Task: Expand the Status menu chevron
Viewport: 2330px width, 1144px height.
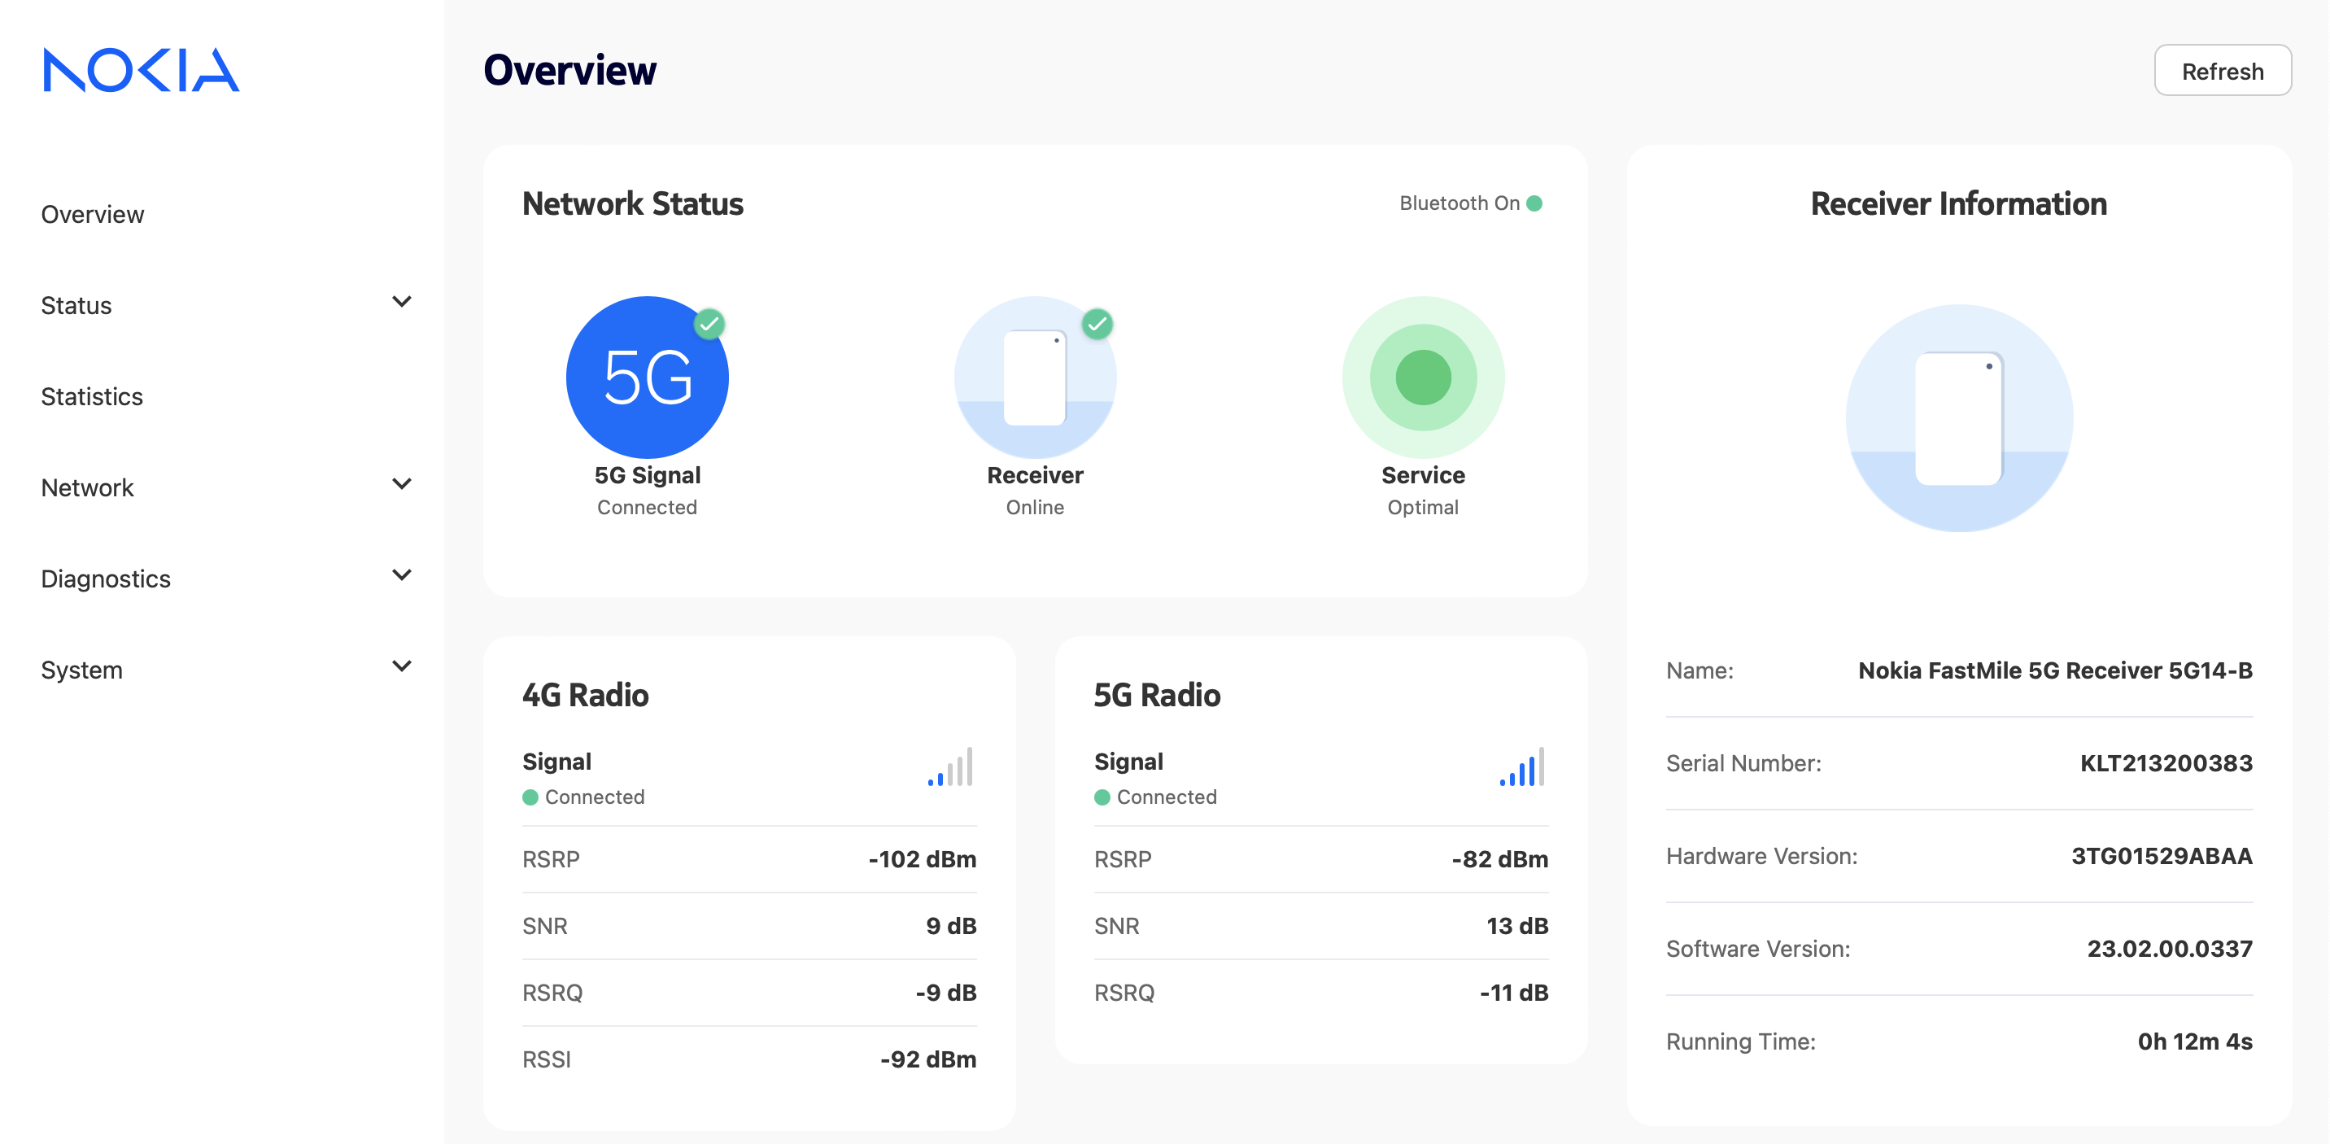Action: 402,302
